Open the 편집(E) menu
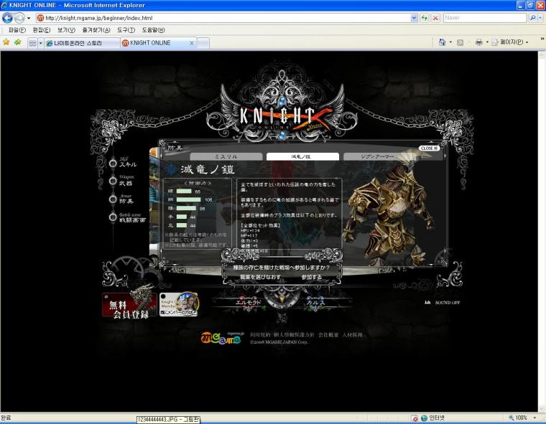Image resolution: width=546 pixels, height=424 pixels. pyautogui.click(x=42, y=30)
